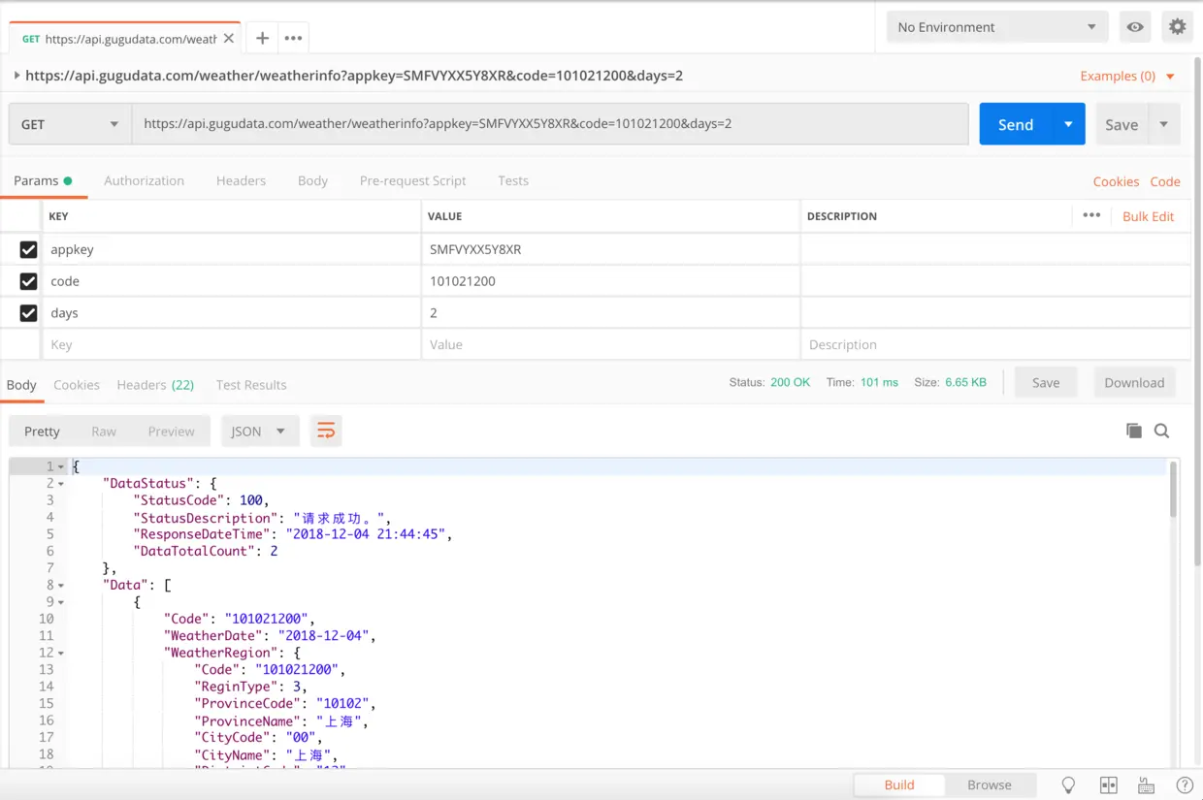Collapse JSON line 1 root object
Viewport: 1203px width, 800px height.
[61, 466]
